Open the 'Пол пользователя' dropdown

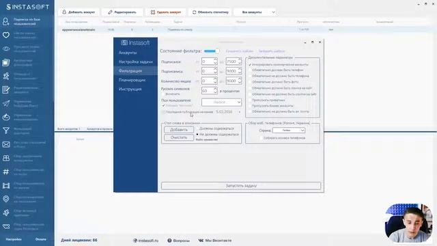pyautogui.click(x=221, y=102)
